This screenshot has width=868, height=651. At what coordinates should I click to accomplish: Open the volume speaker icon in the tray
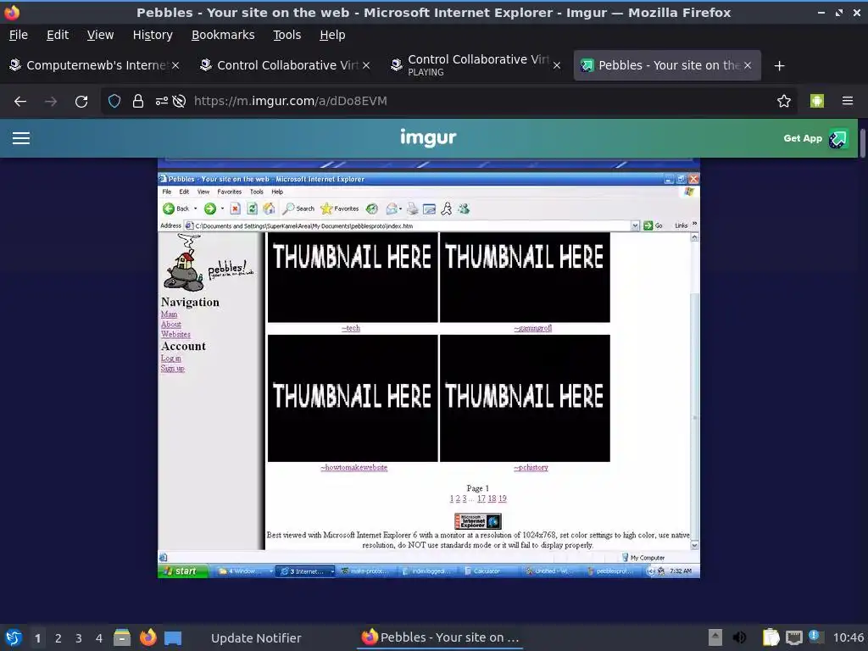coord(739,637)
